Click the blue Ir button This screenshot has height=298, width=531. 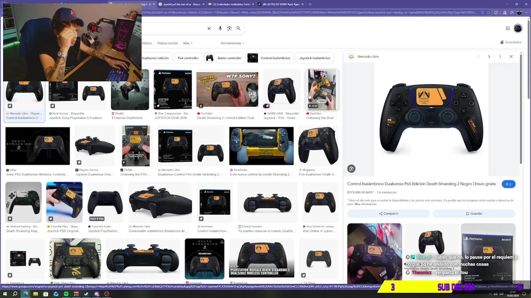click(509, 184)
